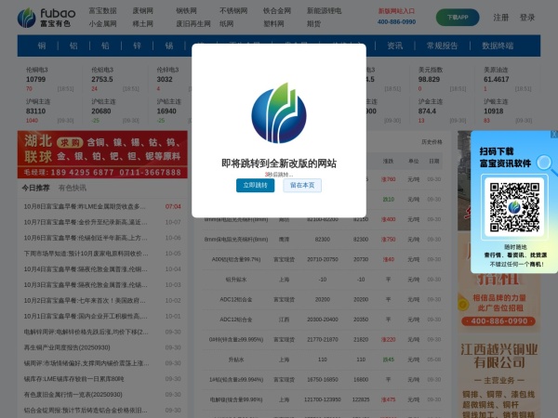Open the 新能源锂电 header link
The height and width of the screenshot is (418, 558).
click(x=324, y=11)
